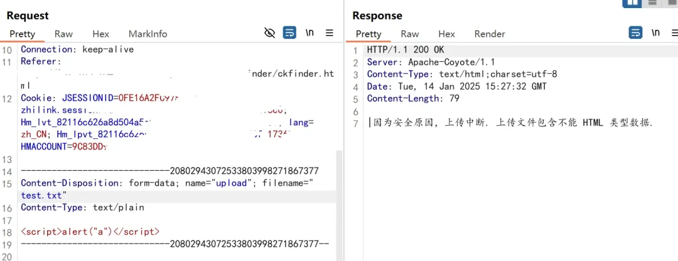The width and height of the screenshot is (678, 261).
Task: Click 'Content-Length: 79' header
Action: (x=413, y=98)
